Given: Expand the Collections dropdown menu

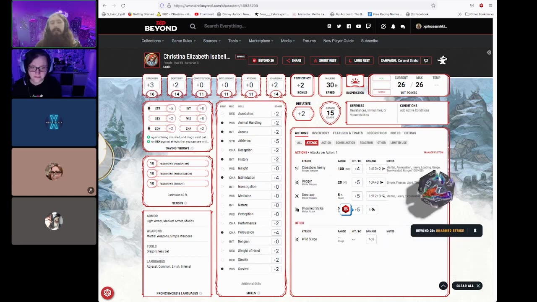Looking at the screenshot, I should tap(153, 41).
